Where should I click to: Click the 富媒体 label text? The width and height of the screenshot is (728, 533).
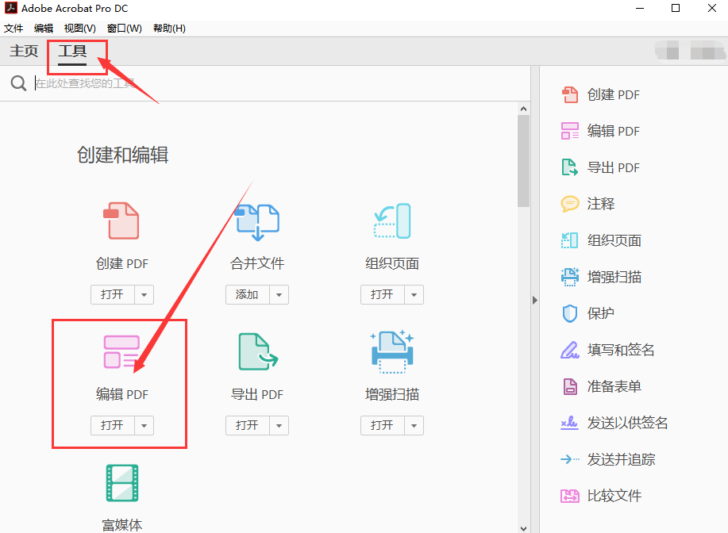[x=122, y=525]
